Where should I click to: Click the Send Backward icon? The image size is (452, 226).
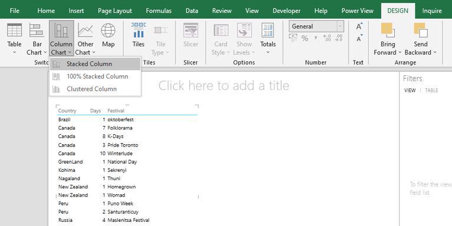click(x=420, y=30)
